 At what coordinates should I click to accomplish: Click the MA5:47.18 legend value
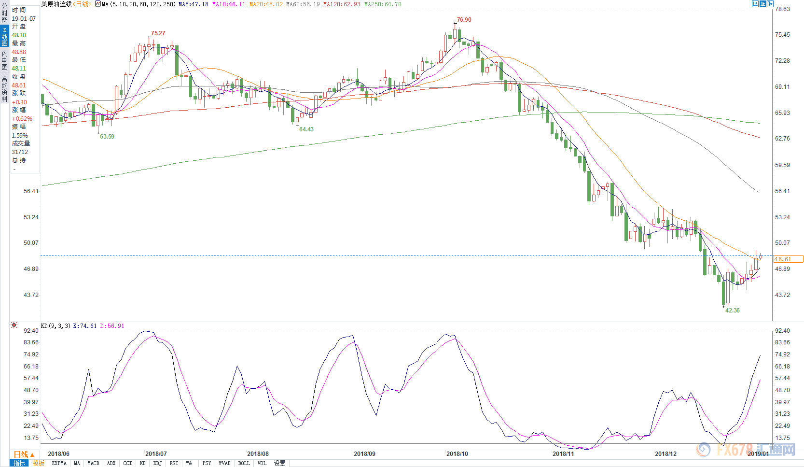click(x=194, y=4)
